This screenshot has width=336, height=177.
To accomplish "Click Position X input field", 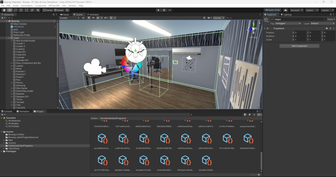I will 300,32.
